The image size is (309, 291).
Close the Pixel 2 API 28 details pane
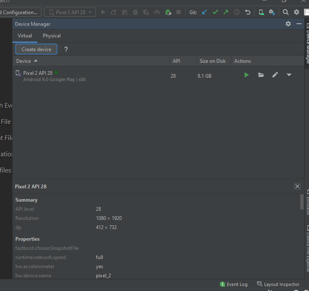pos(297,186)
